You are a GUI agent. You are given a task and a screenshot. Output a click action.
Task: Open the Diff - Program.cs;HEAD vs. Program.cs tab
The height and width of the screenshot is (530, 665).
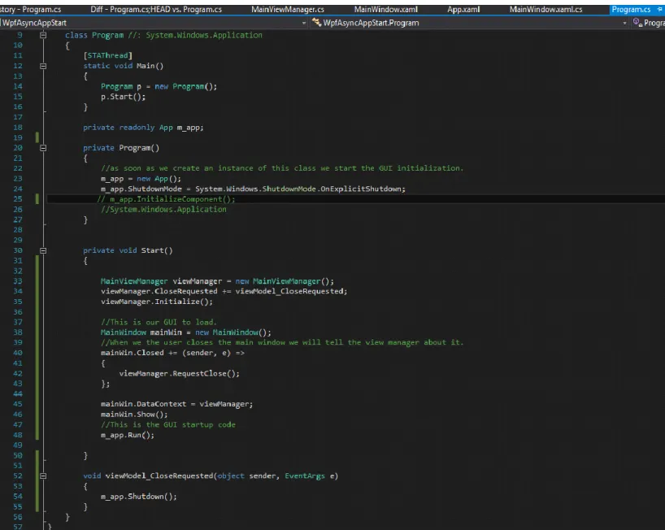point(155,9)
